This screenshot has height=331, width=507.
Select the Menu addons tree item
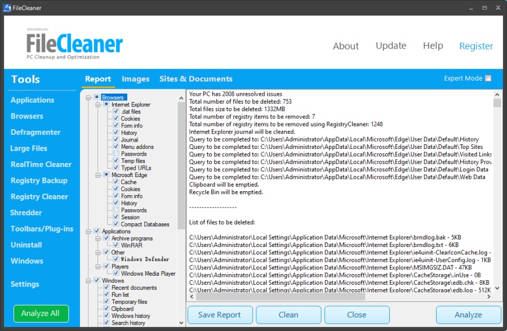(137, 147)
